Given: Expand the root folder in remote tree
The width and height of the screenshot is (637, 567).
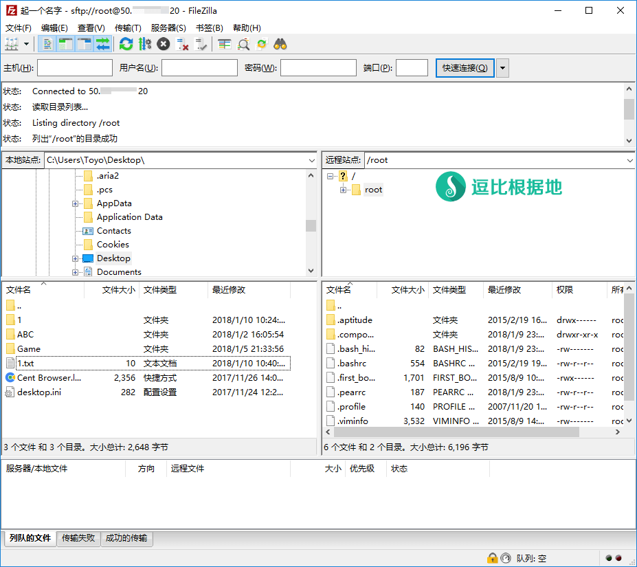Looking at the screenshot, I should coord(343,190).
